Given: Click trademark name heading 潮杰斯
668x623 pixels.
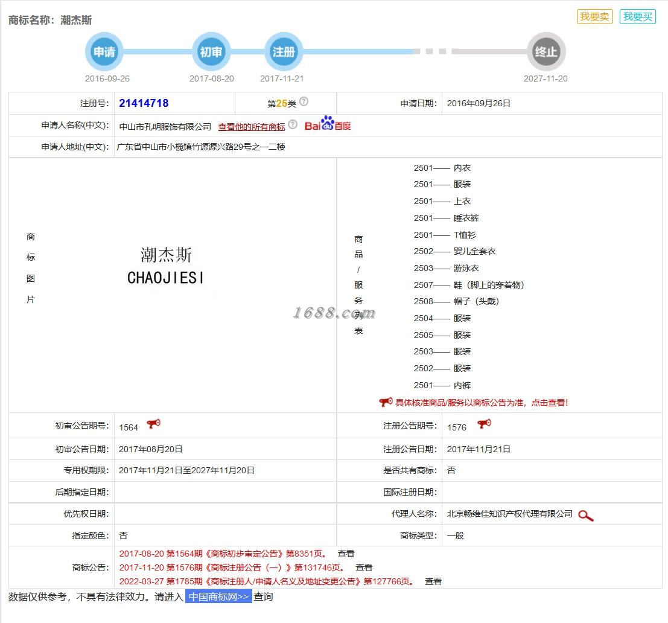Looking at the screenshot, I should 76,20.
